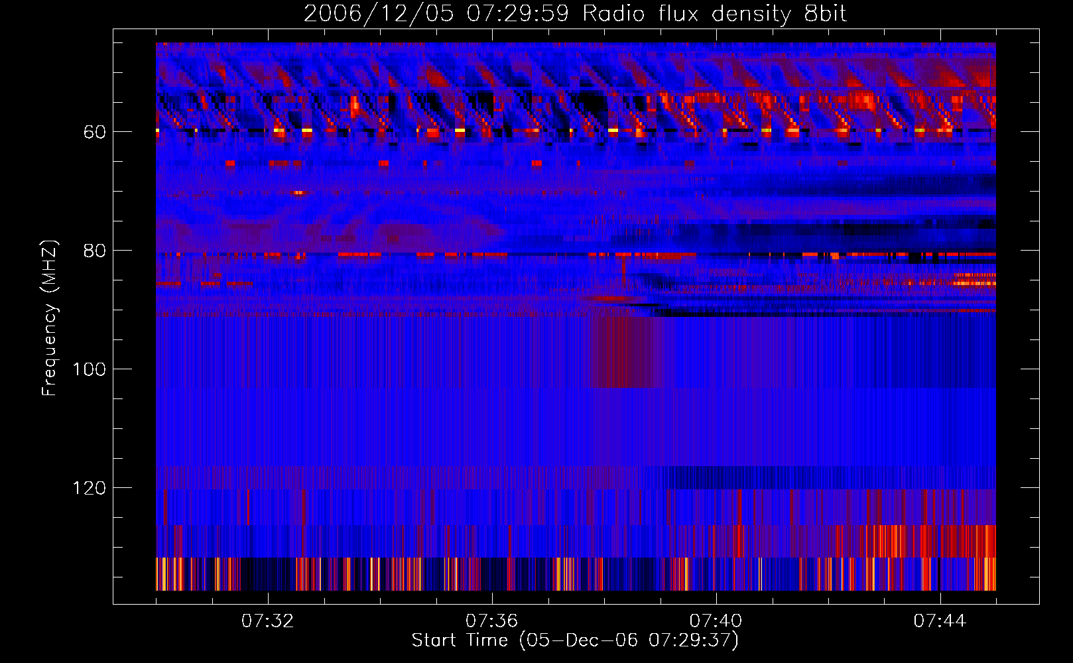Click the 80 frequency tick label

pyautogui.click(x=95, y=251)
